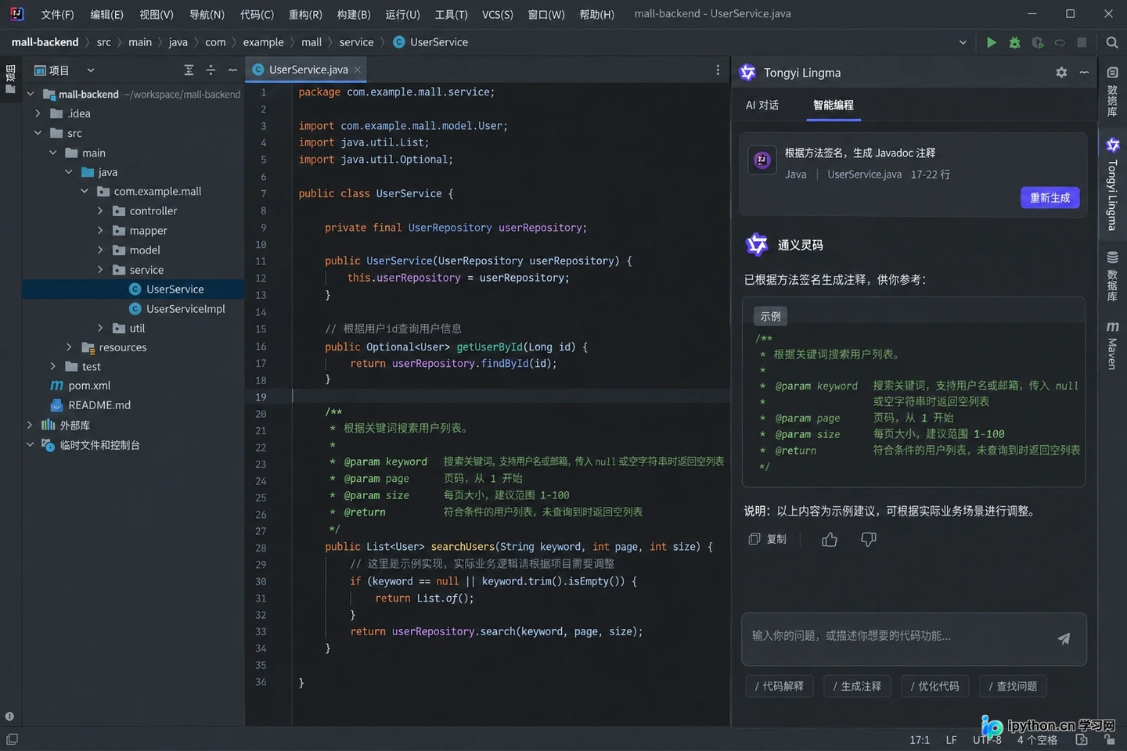This screenshot has height=751, width=1127.
Task: Toggle the top 数据库 tool window on the right stripe
Action: click(1112, 92)
